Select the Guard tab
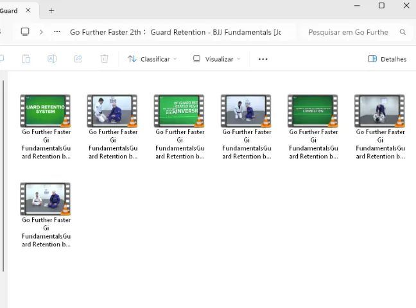Viewport: 416px width, 308px height. (x=9, y=11)
